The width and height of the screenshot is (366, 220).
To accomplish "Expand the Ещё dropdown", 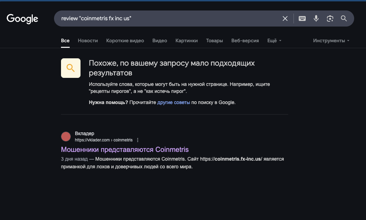I will click(274, 41).
